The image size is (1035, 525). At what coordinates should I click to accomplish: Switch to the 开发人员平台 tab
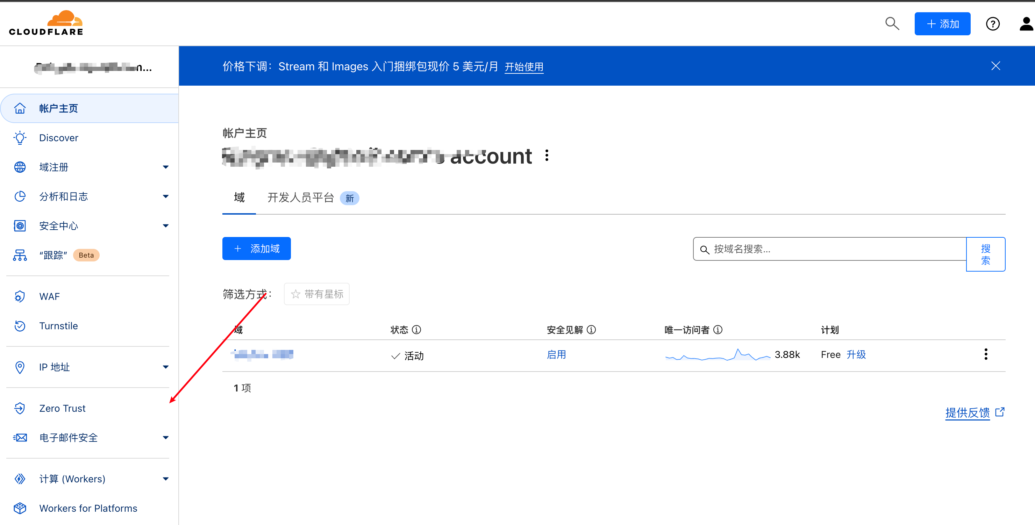(301, 197)
